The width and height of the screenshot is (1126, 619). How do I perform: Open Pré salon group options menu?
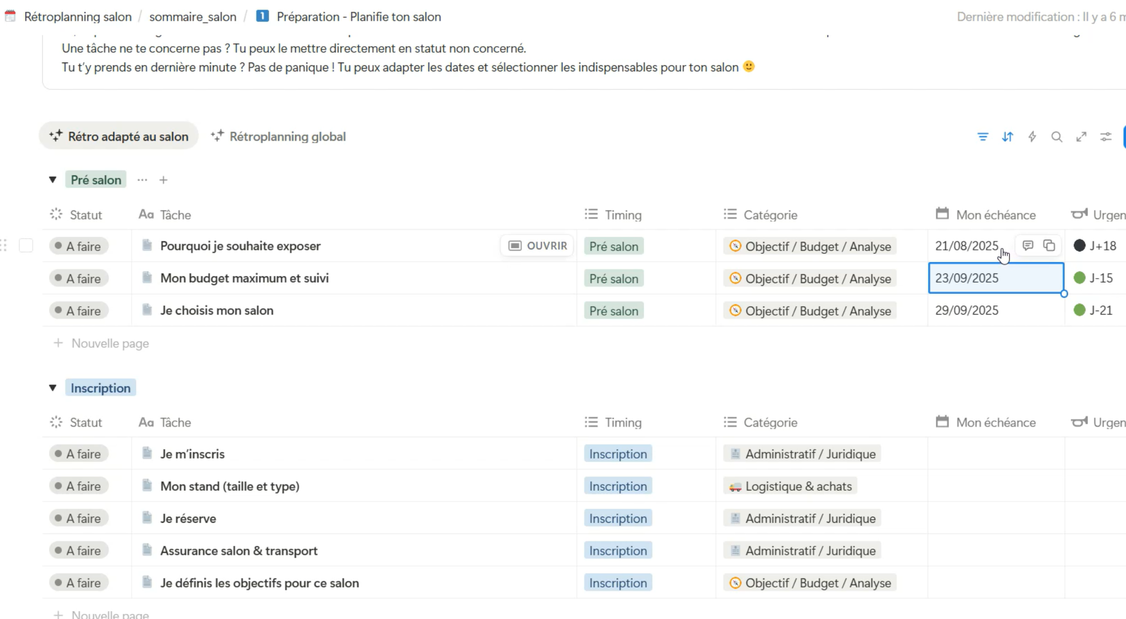(142, 180)
